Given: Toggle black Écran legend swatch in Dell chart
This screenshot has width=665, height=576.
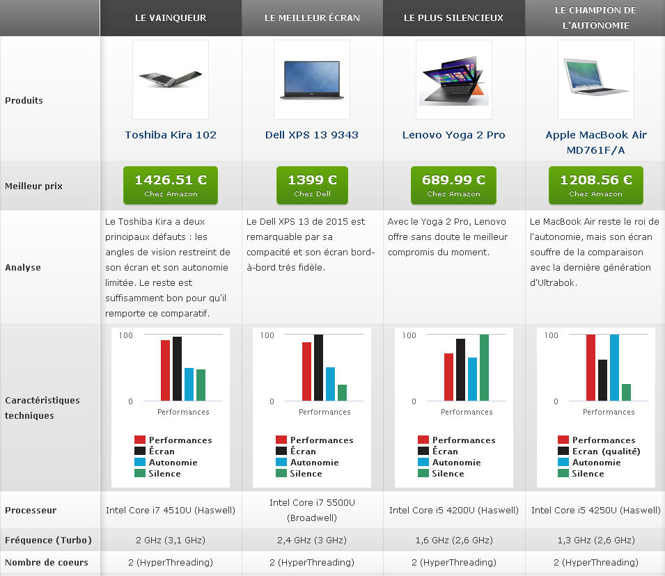Looking at the screenshot, I should [x=281, y=451].
